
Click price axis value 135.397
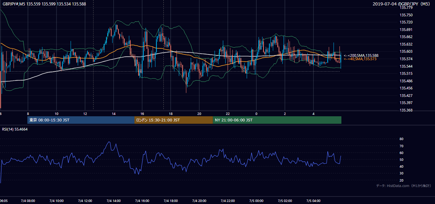[x=406, y=103]
